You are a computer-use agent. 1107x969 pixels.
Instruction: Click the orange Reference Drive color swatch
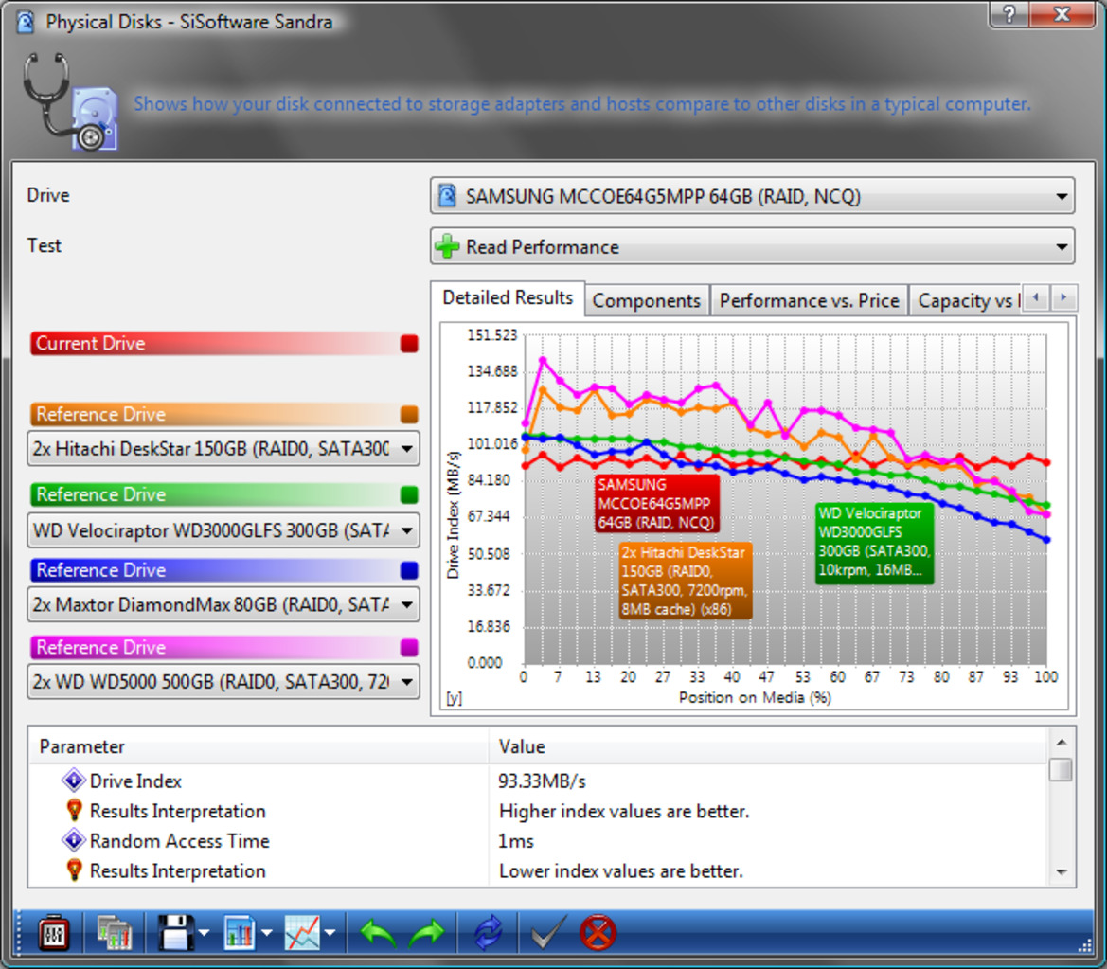coord(409,414)
